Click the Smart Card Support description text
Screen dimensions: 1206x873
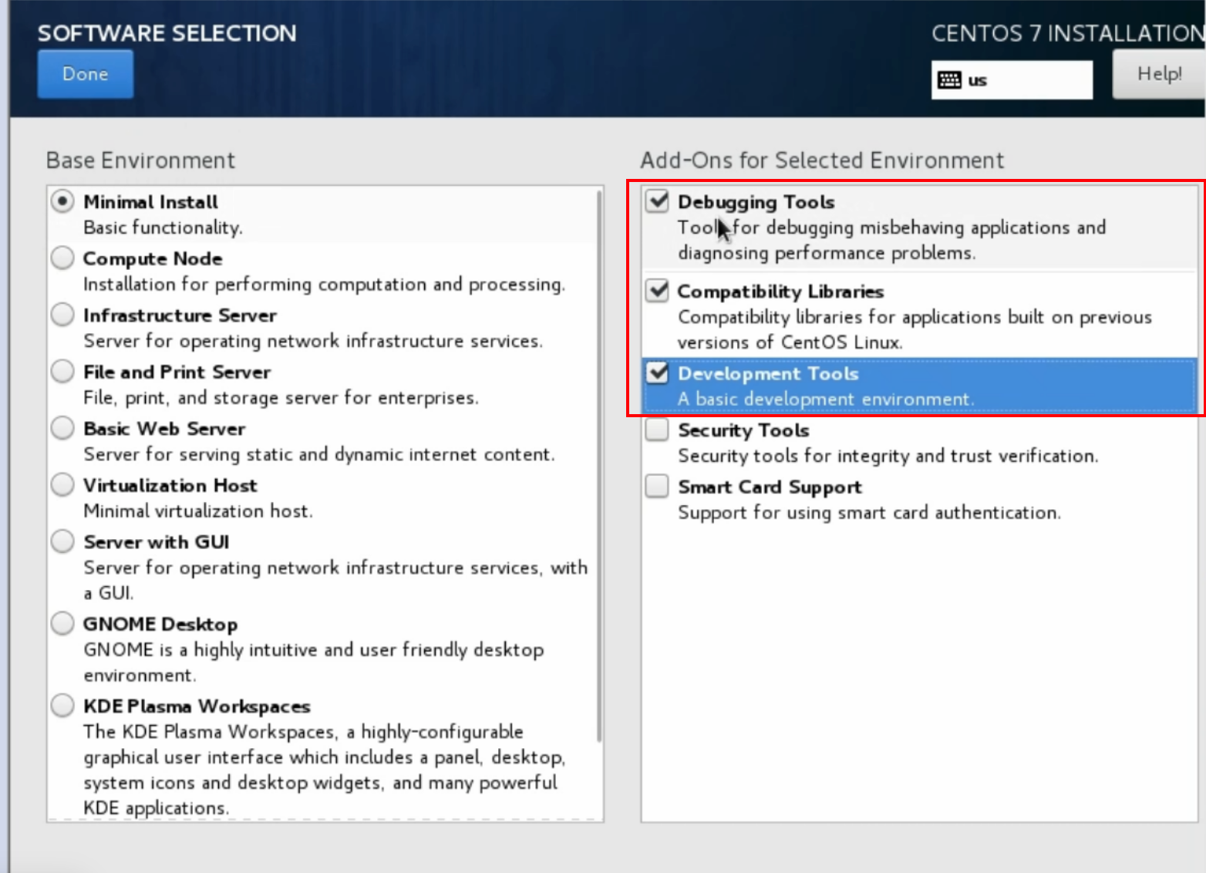[x=869, y=512]
